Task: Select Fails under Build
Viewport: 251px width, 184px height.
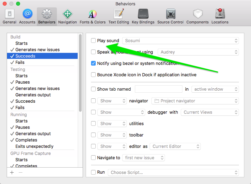Action: click(x=43, y=63)
